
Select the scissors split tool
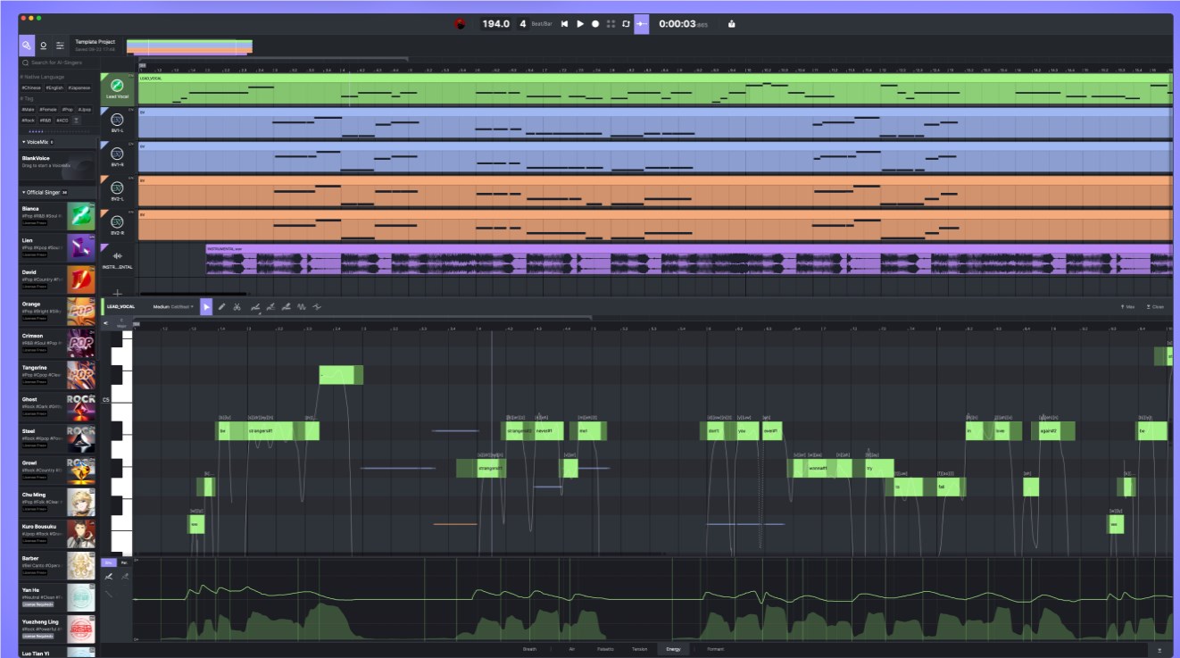tap(237, 306)
